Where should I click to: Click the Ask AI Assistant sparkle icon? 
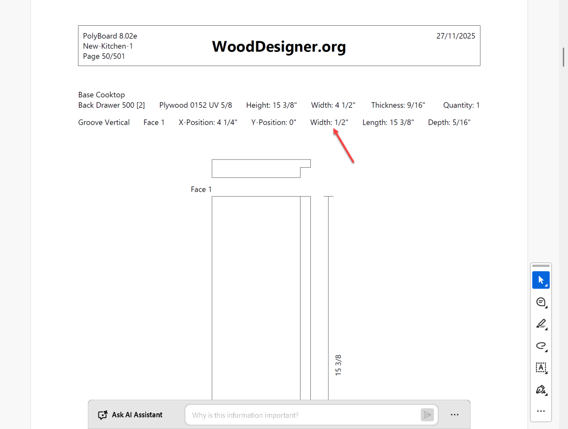(103, 415)
